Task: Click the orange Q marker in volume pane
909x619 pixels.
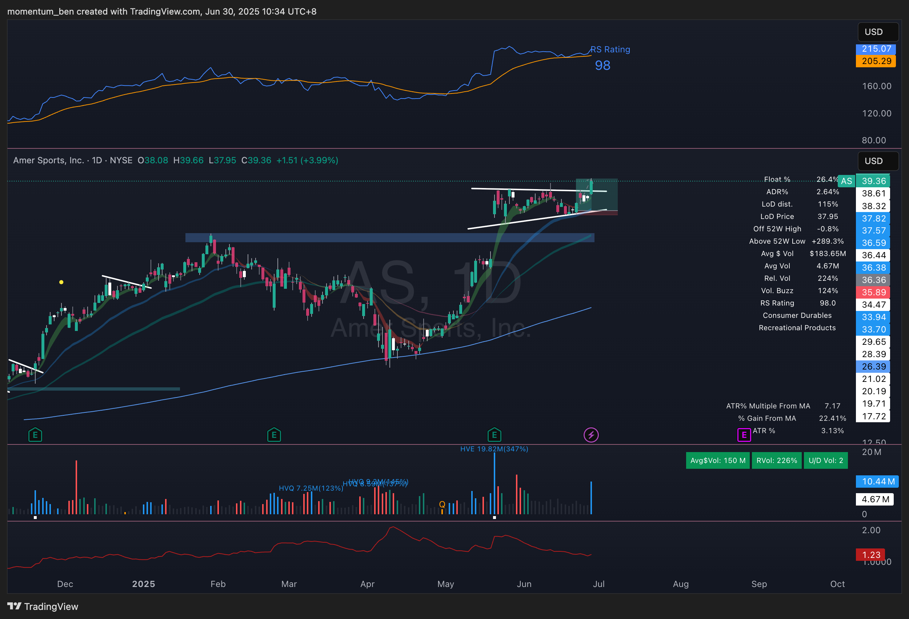Action: click(x=442, y=504)
